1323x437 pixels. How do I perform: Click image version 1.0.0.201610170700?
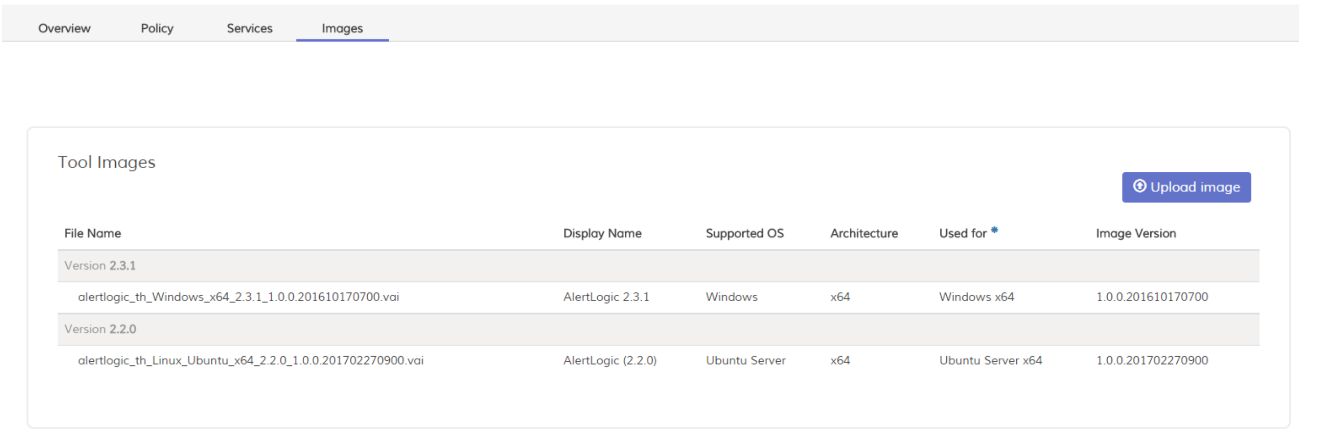pos(1152,297)
